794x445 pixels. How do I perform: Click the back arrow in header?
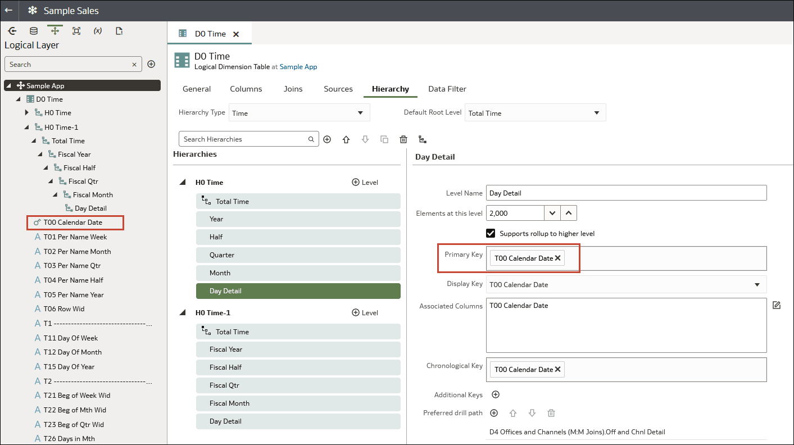[x=8, y=10]
